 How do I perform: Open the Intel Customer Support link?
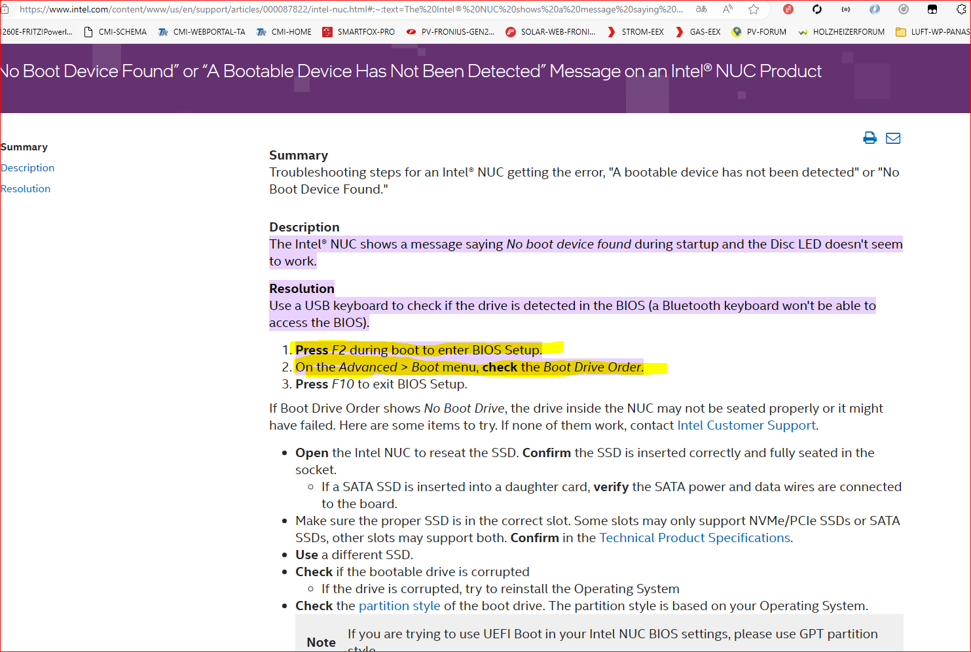(746, 425)
